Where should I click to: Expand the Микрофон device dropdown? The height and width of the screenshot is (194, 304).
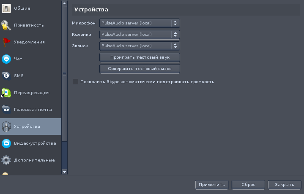coord(140,23)
